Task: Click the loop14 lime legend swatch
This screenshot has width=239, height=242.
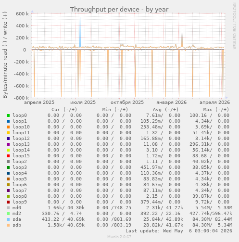Action: (x=8, y=150)
